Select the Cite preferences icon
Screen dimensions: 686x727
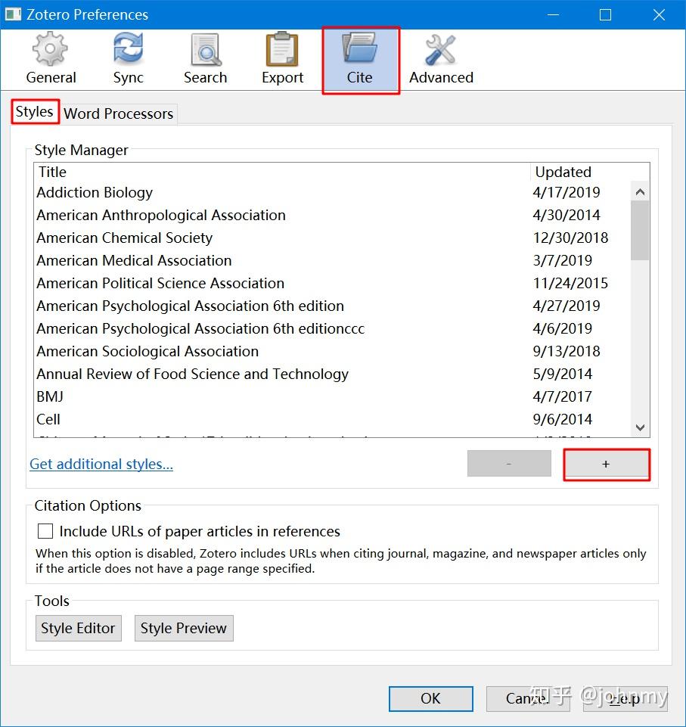(x=360, y=58)
